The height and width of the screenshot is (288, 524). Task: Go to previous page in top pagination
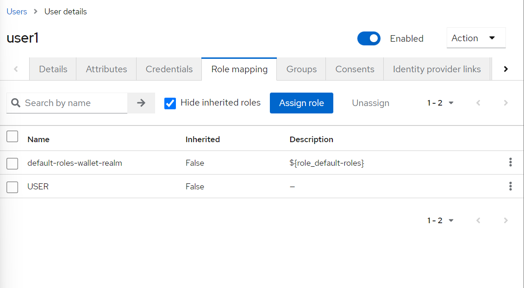[x=478, y=103]
